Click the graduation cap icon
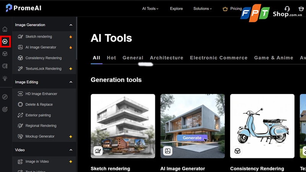306x172 pixels. pyautogui.click(x=301, y=9)
